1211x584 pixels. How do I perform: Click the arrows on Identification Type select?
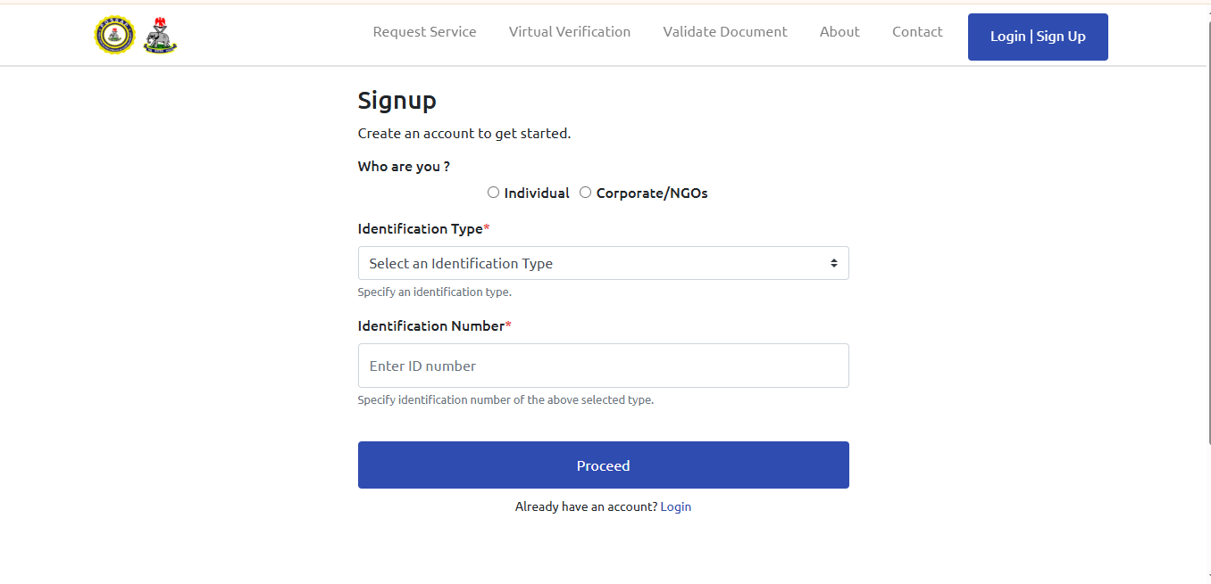(833, 264)
